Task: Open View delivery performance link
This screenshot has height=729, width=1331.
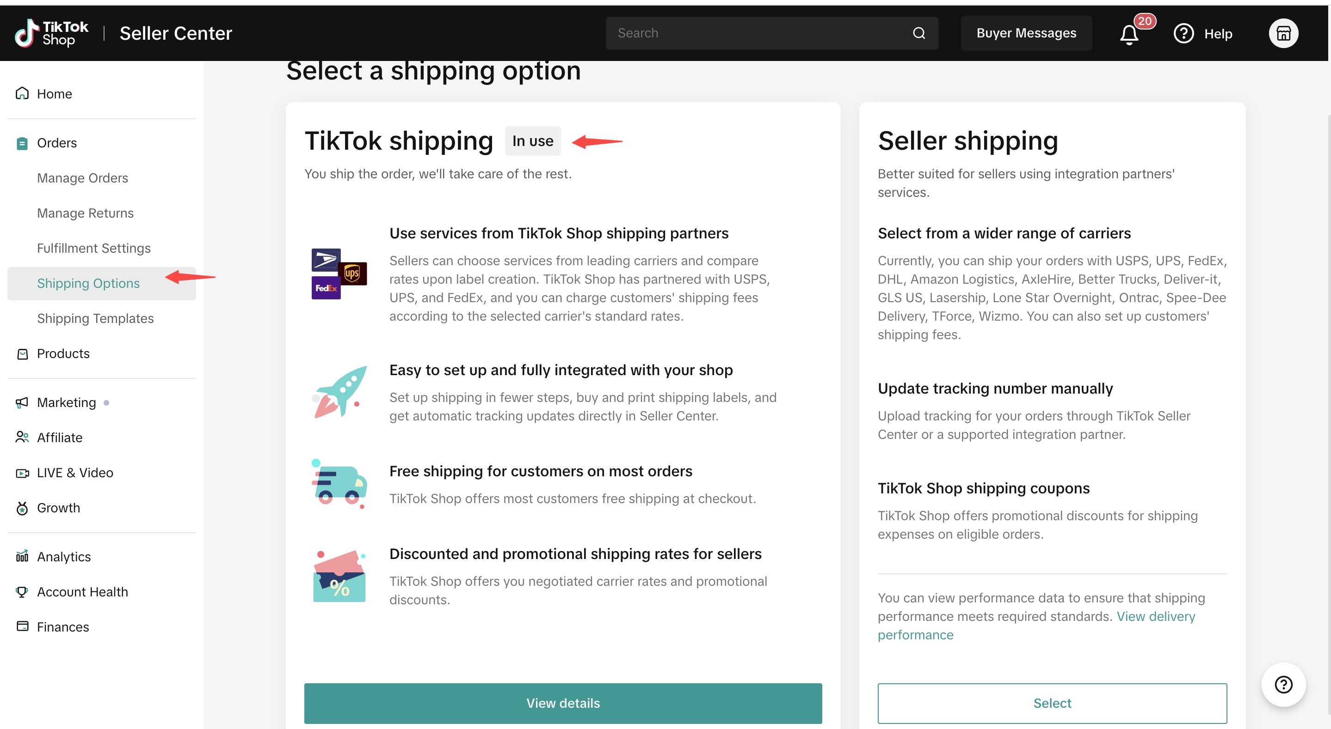Action: pos(1156,616)
